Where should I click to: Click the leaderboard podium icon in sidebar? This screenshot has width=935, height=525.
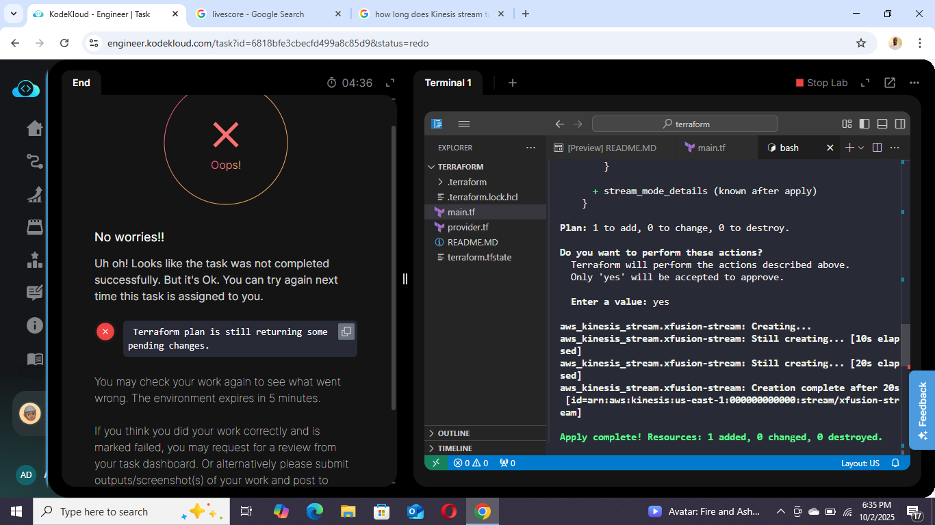(x=34, y=260)
